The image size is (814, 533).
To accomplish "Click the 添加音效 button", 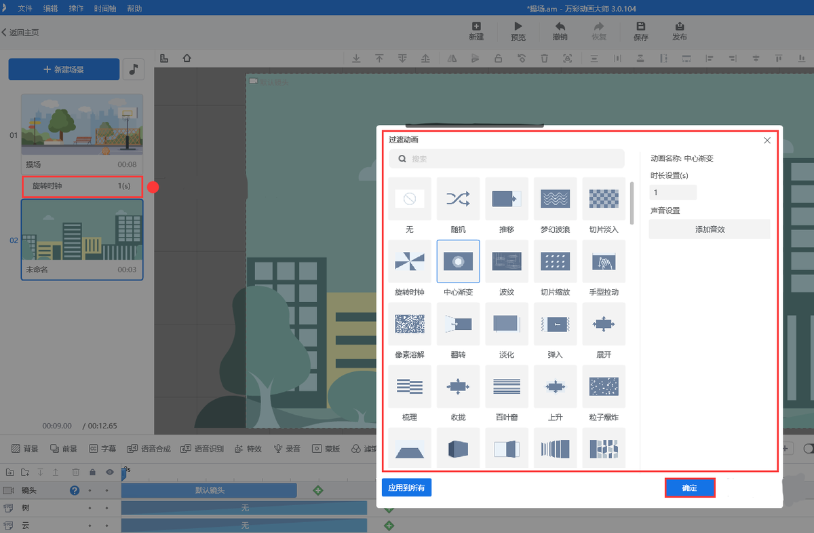I will click(x=710, y=229).
